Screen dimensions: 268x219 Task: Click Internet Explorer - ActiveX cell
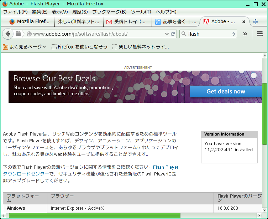click(130, 208)
